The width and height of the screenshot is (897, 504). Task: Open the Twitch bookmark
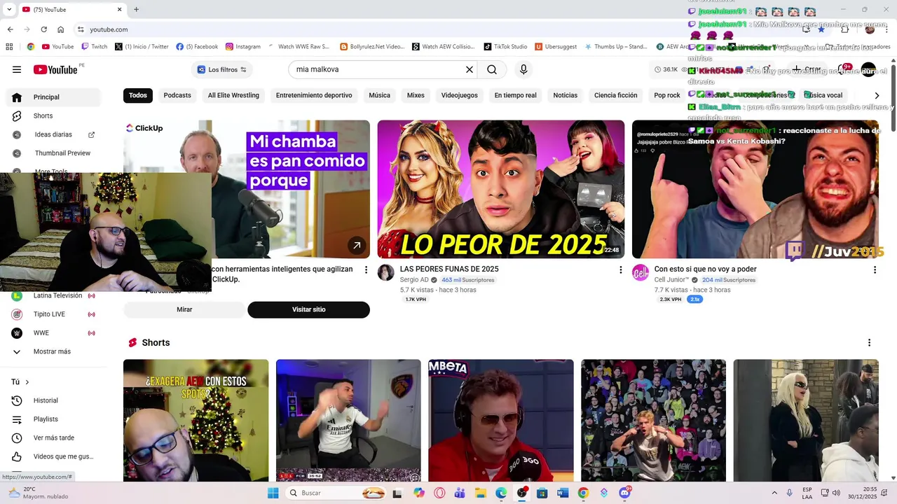tap(95, 47)
